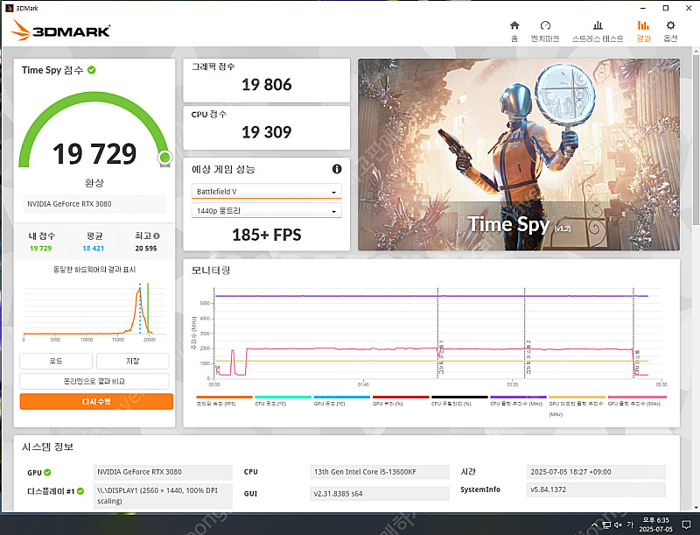Viewport: 700px width, 535px height.
Task: Click the green check beside 디스플레이 #1
Action: (80, 491)
